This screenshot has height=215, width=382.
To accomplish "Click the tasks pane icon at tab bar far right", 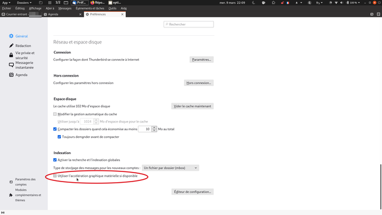I will [378, 14].
